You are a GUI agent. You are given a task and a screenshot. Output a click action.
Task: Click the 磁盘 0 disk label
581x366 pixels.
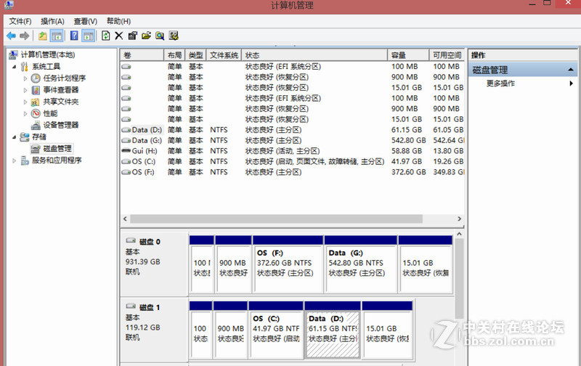(x=150, y=242)
